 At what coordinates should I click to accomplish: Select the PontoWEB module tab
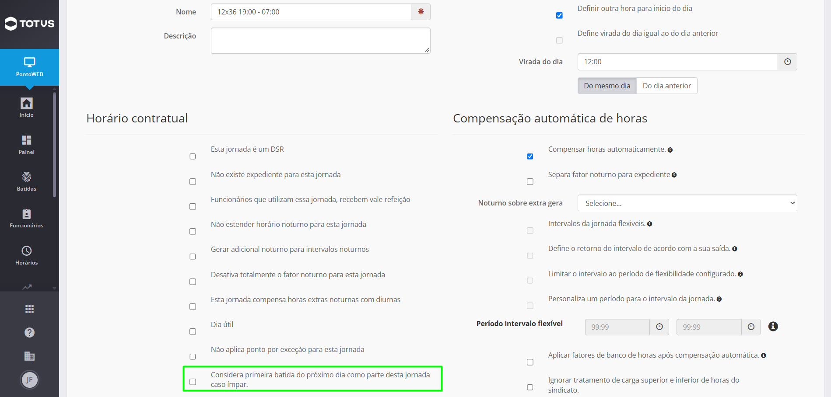29,67
